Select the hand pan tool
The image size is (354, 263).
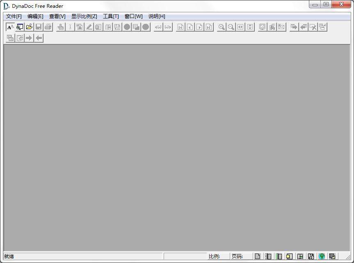(61, 27)
